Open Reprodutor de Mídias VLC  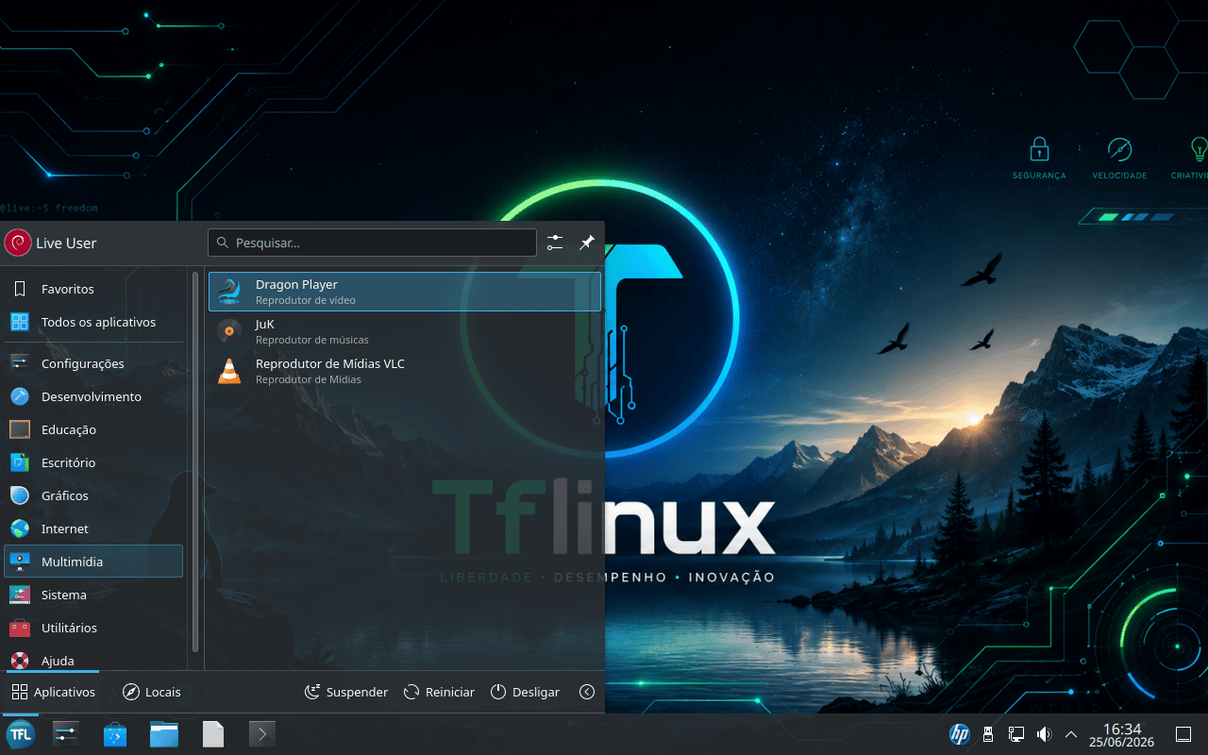coord(404,371)
